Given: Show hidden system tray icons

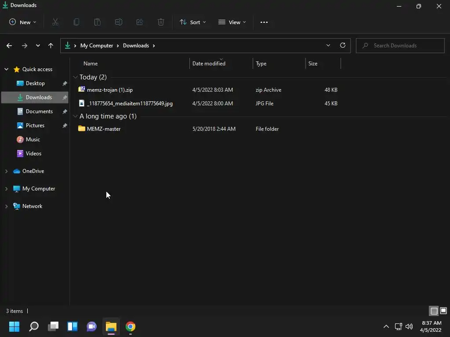Looking at the screenshot, I should [386, 326].
